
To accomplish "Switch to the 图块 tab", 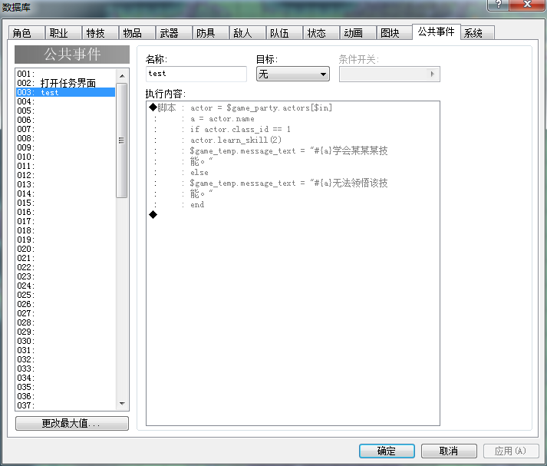I will (x=394, y=33).
